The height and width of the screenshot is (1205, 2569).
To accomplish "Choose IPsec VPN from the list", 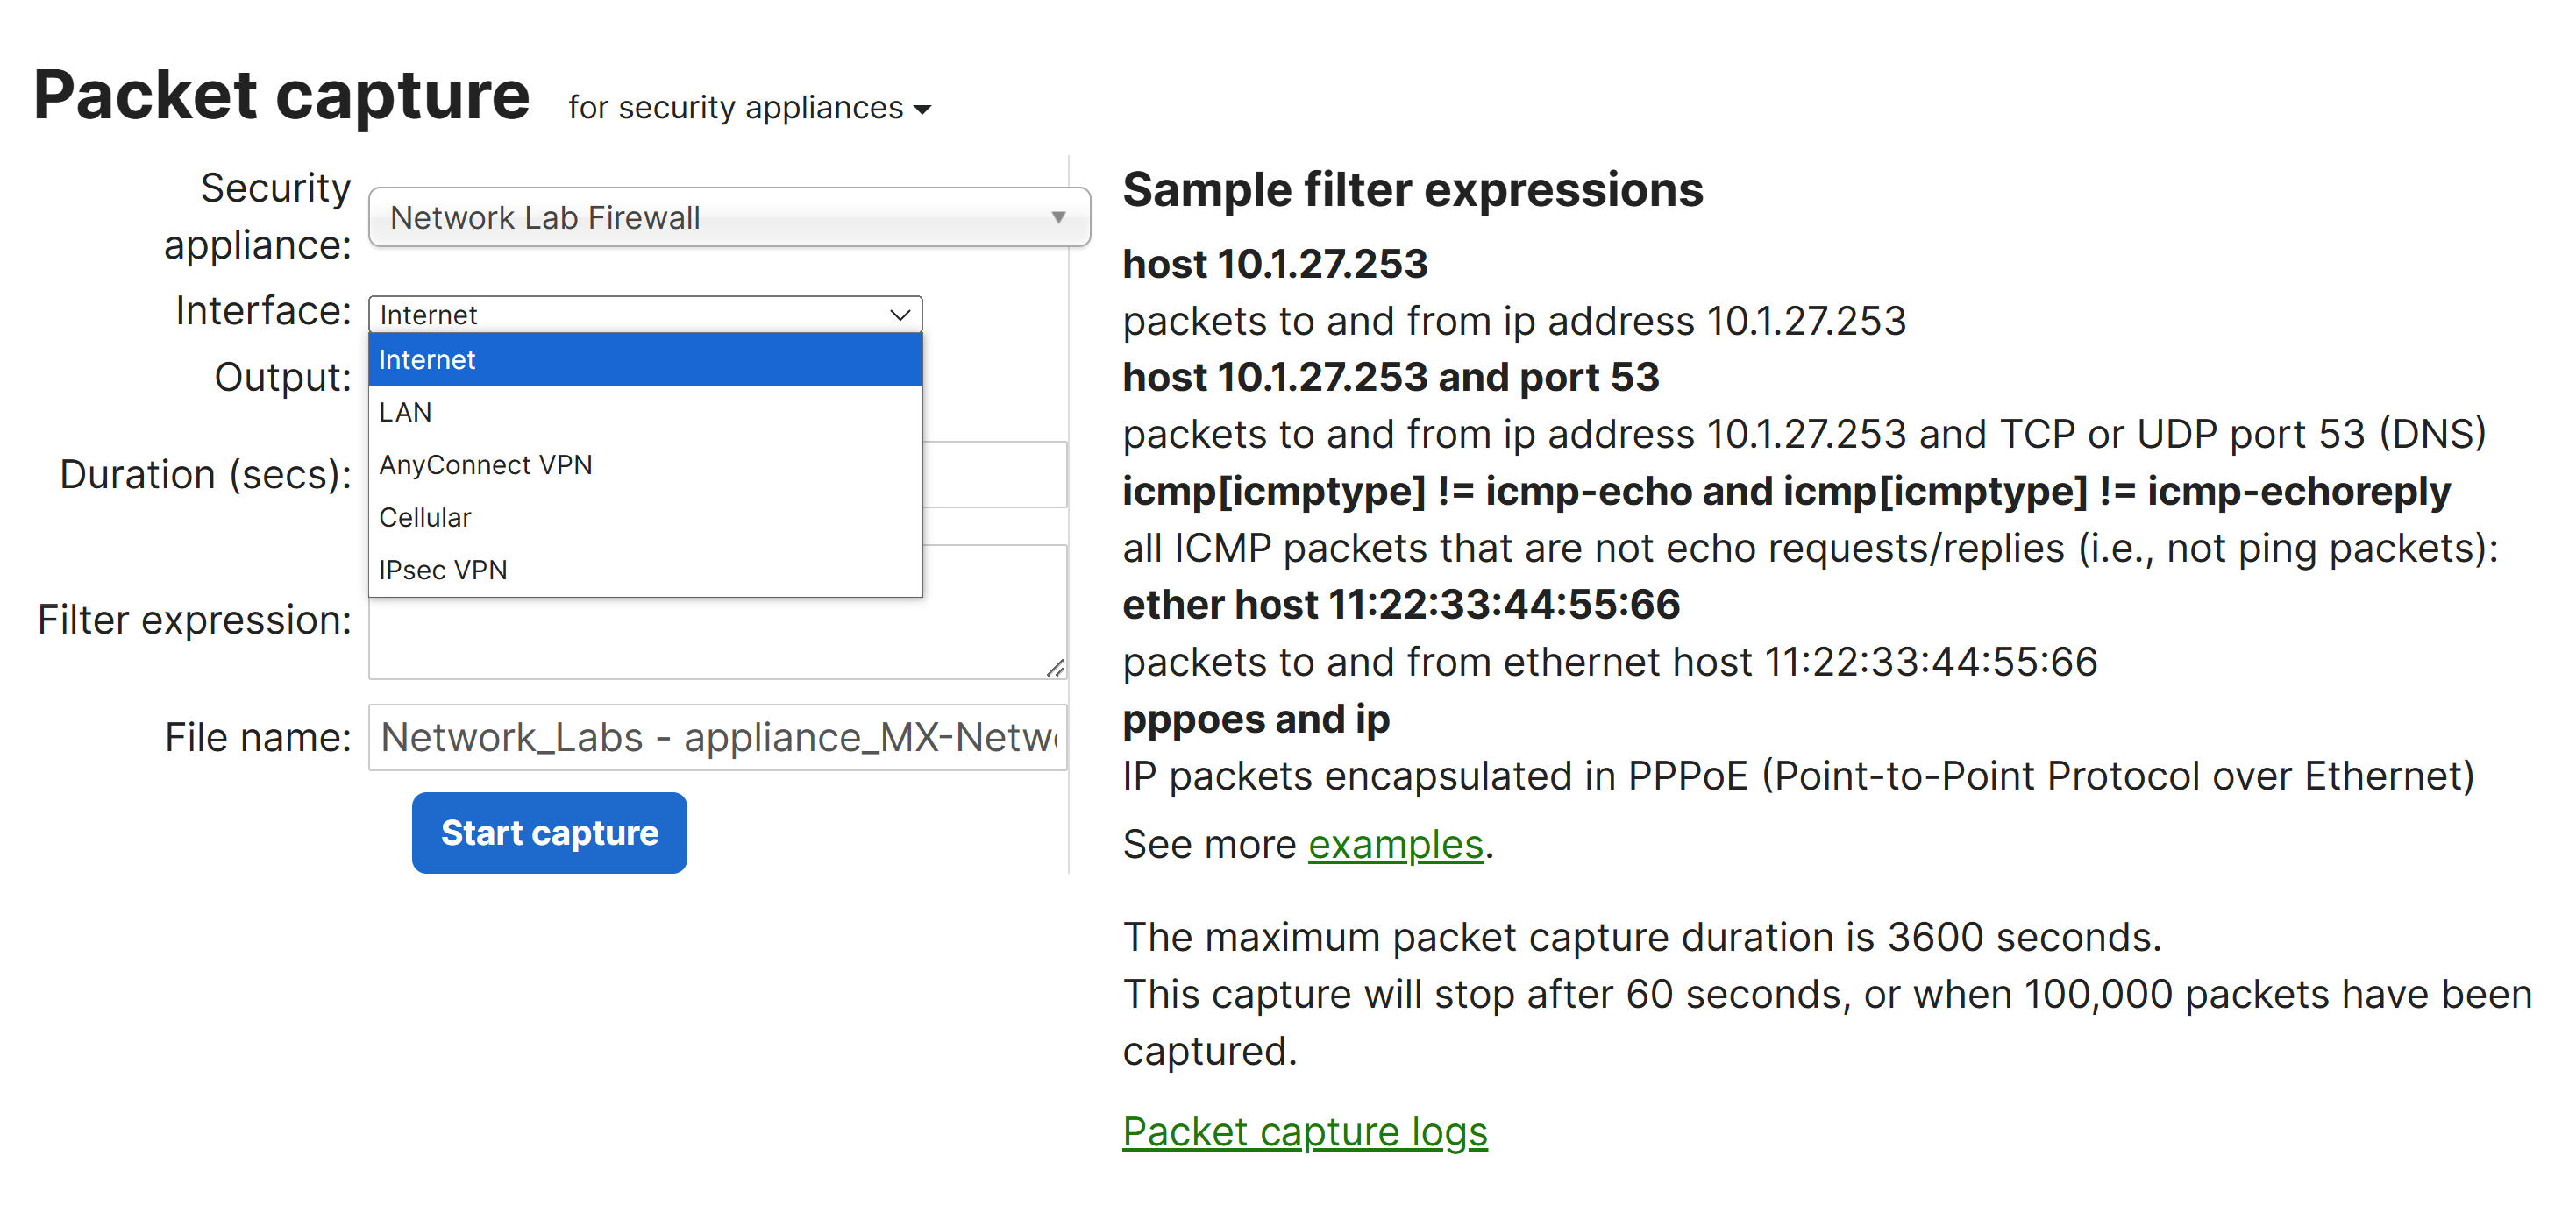I will 644,571.
